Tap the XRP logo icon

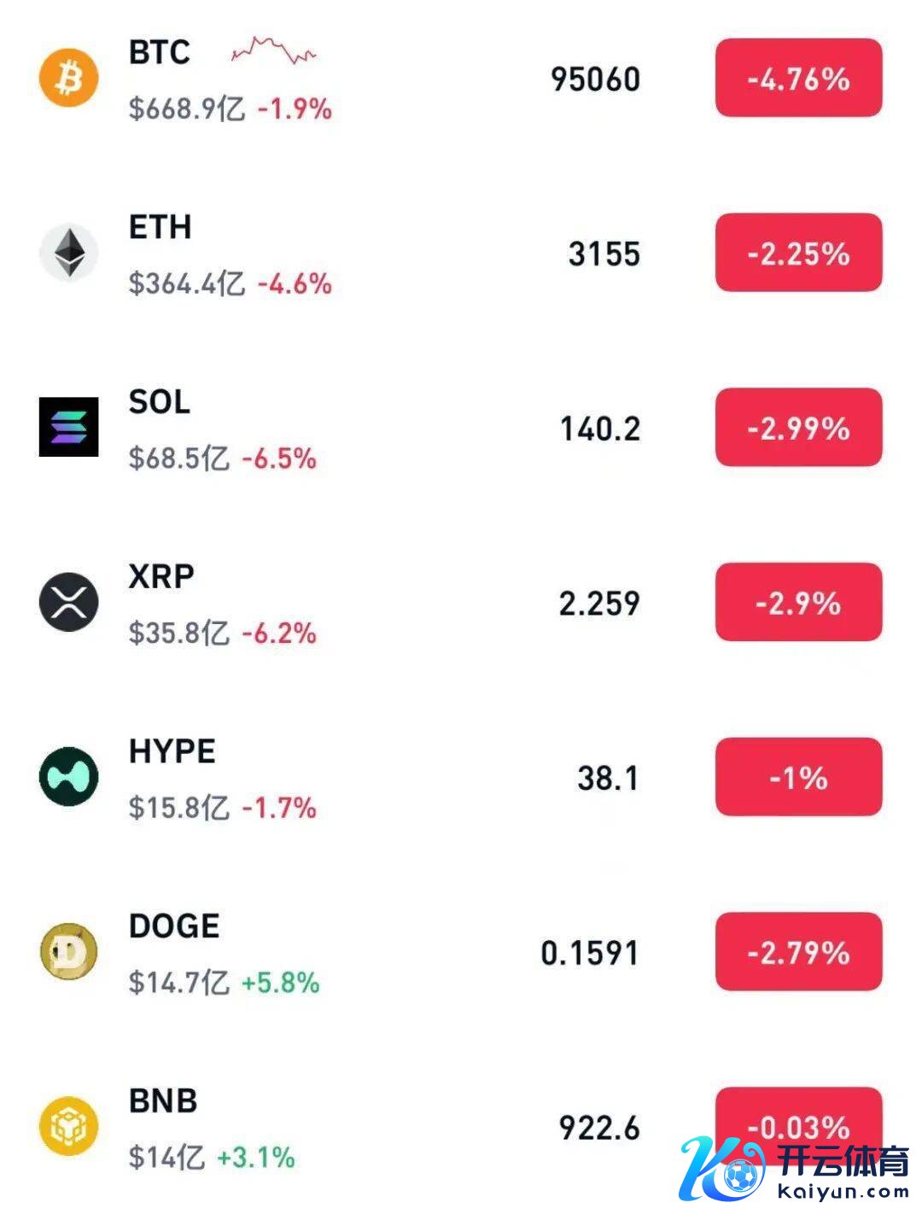(69, 602)
